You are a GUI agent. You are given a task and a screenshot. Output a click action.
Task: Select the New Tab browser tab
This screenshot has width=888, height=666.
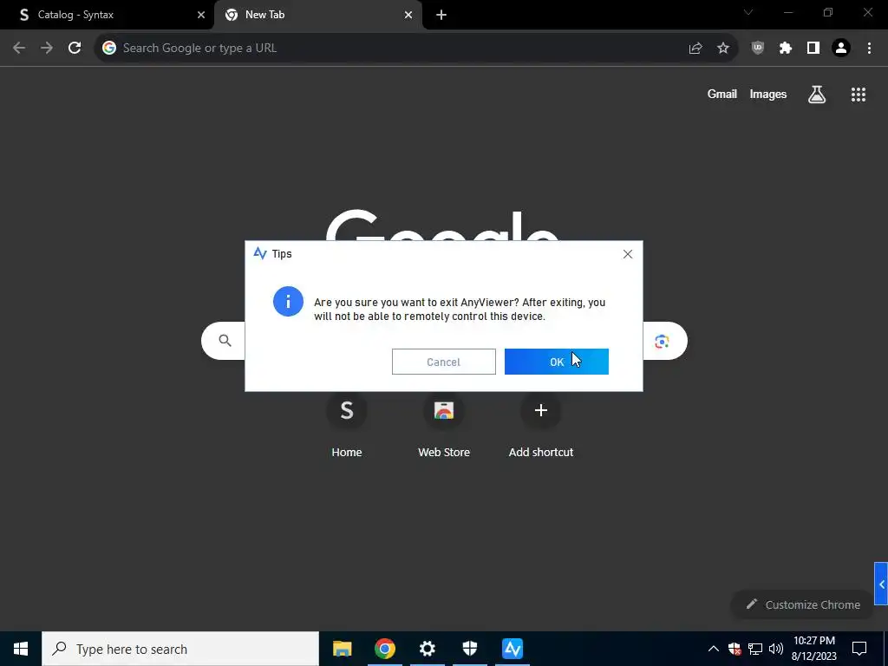point(318,15)
